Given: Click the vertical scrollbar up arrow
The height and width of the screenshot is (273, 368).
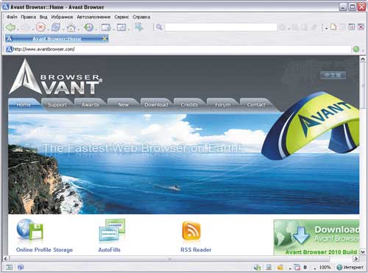Looking at the screenshot, I should coord(363,59).
